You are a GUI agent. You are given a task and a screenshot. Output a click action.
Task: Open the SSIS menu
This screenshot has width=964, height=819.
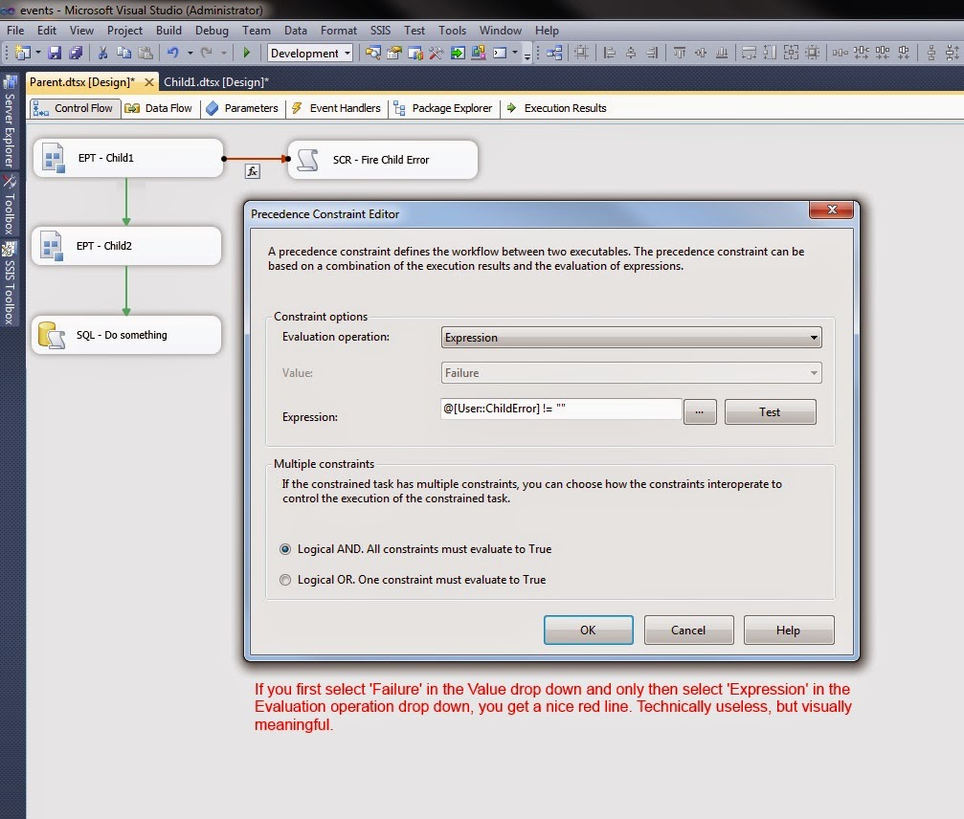[x=380, y=30]
